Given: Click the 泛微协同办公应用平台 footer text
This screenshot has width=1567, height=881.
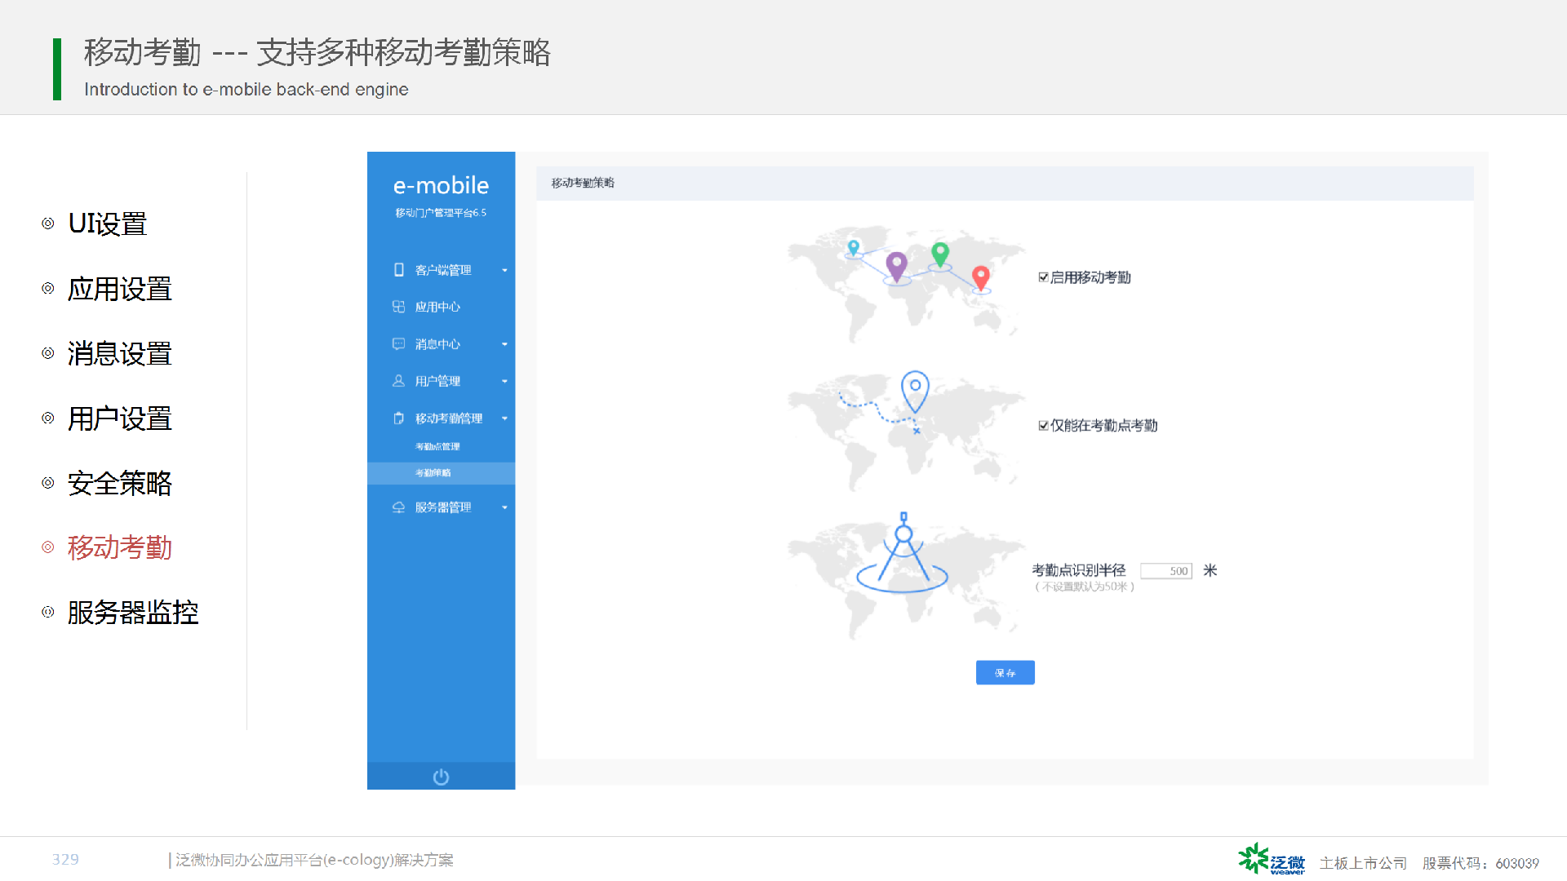Looking at the screenshot, I should coord(314,860).
